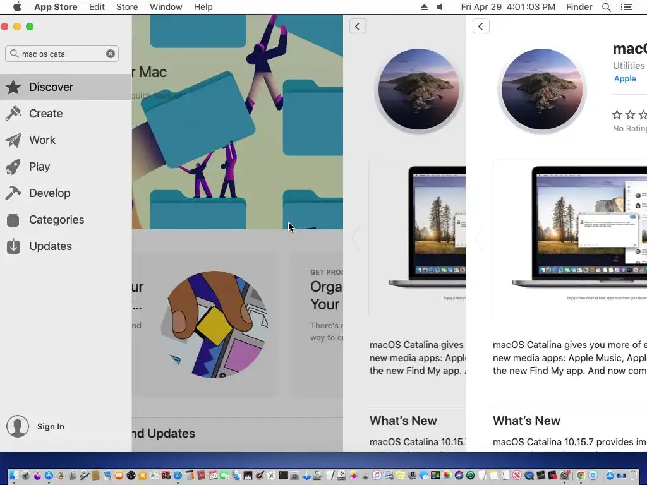Click the Finder label in menu bar

579,7
